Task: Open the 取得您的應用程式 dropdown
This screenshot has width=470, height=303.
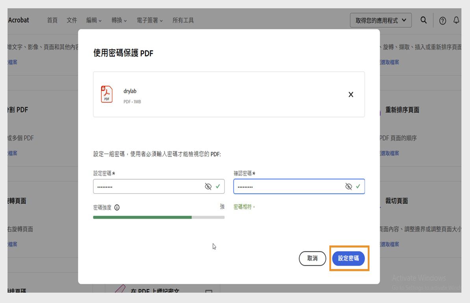Action: tap(380, 20)
